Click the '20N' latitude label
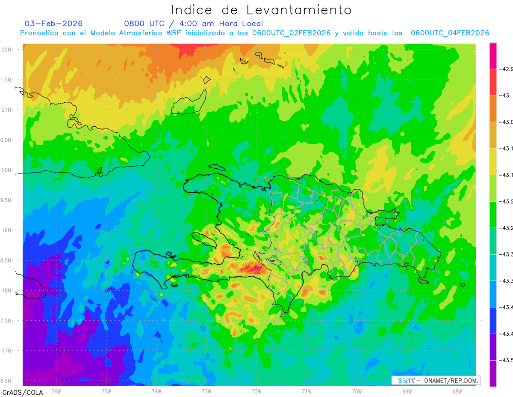Viewport: 513px width, 397px height. [6, 170]
